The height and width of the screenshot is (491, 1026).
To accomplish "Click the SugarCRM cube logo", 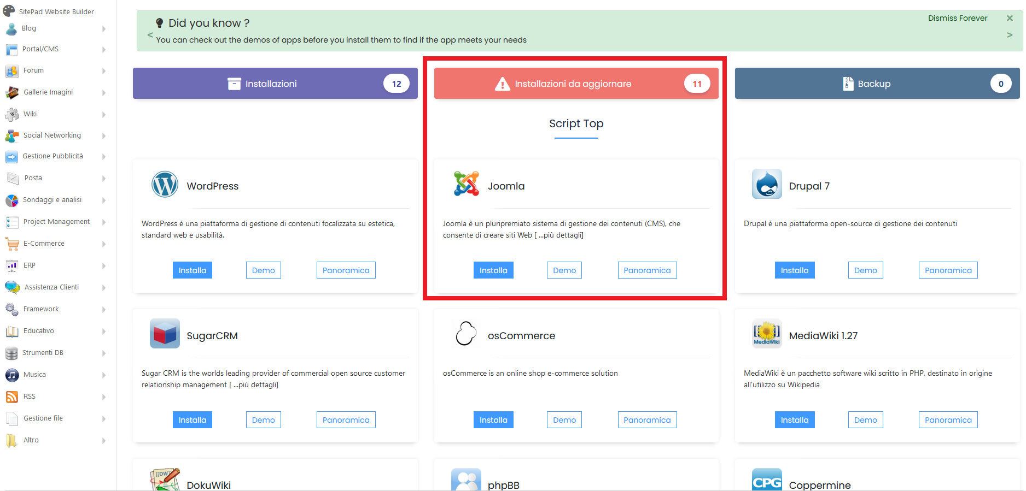I will coord(165,333).
